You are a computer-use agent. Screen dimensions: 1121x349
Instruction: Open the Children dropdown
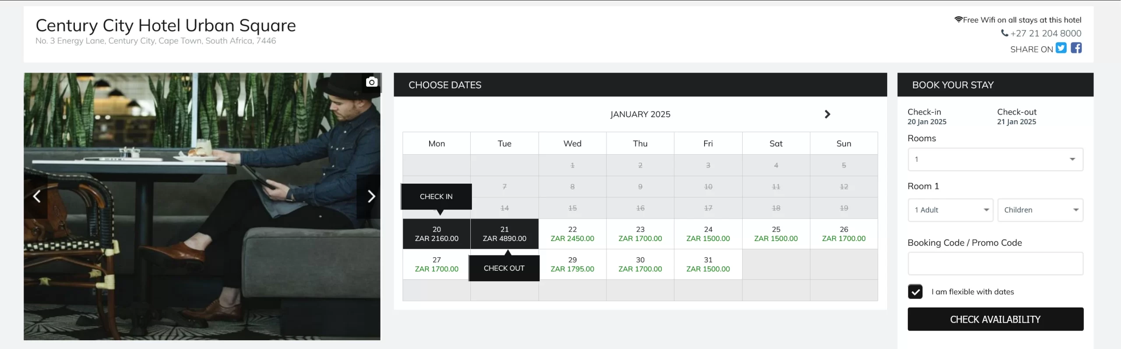coord(1040,210)
